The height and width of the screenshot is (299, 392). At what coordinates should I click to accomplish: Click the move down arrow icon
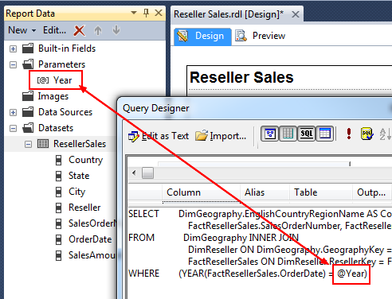point(116,30)
